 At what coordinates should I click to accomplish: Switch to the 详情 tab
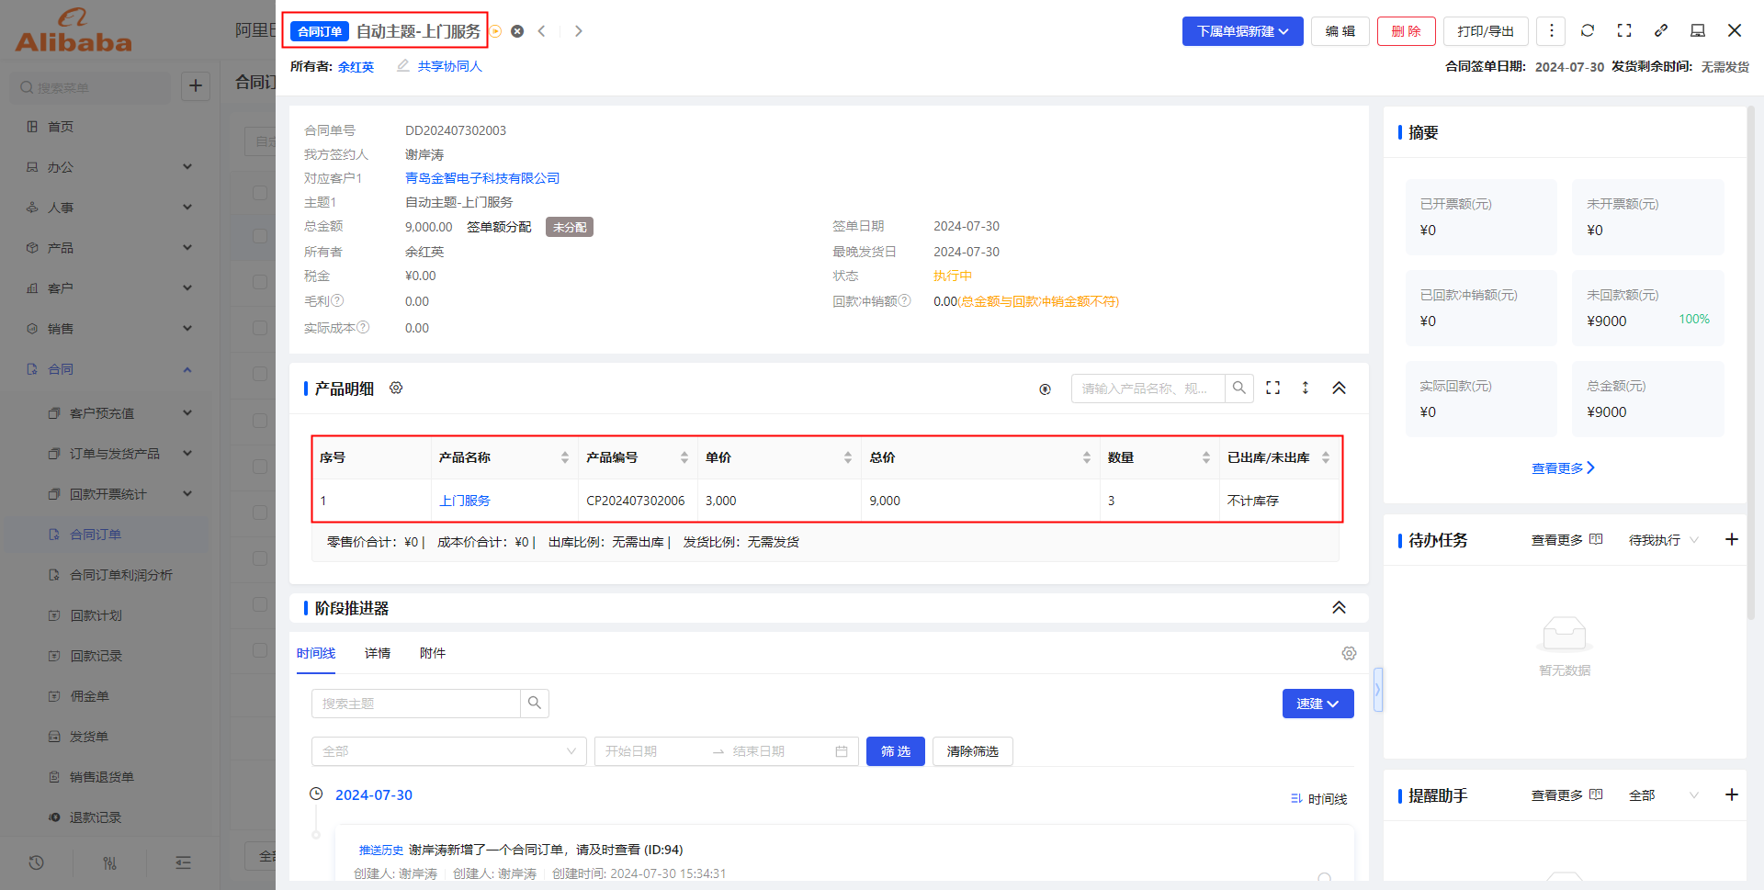tap(377, 653)
